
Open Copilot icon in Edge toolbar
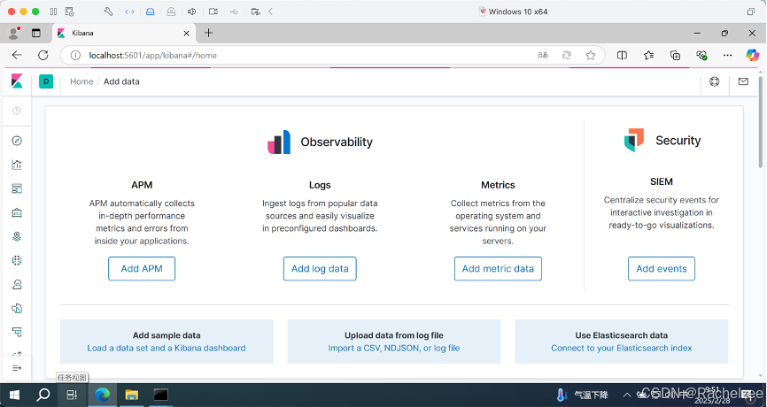tap(752, 55)
